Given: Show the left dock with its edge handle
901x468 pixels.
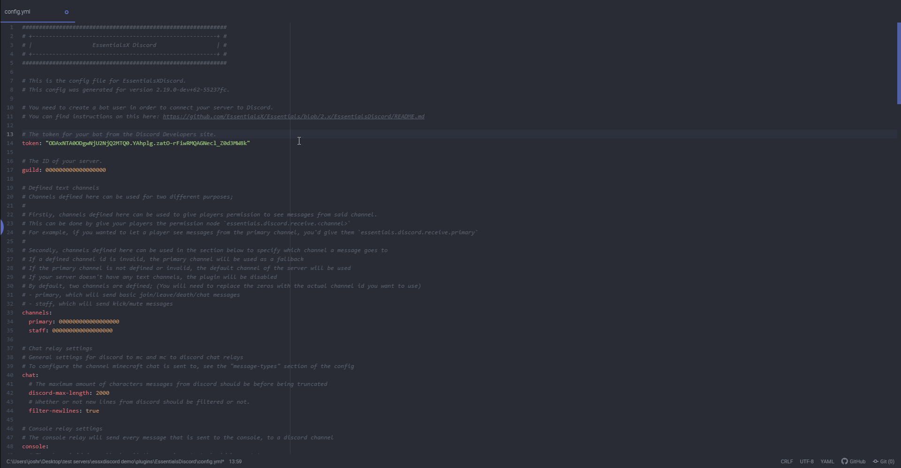Looking at the screenshot, I should pyautogui.click(x=1, y=228).
